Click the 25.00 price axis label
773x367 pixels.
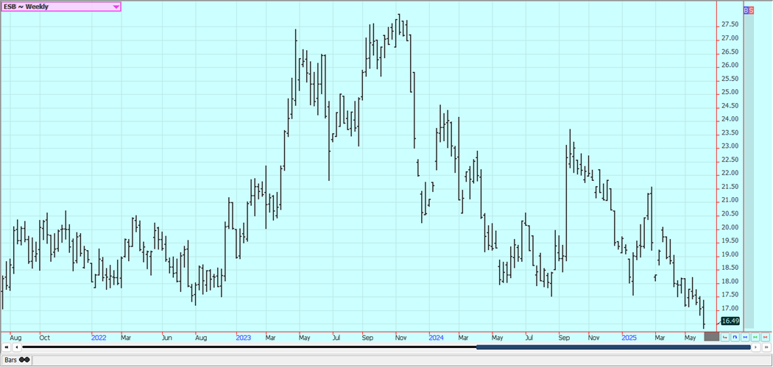(730, 92)
